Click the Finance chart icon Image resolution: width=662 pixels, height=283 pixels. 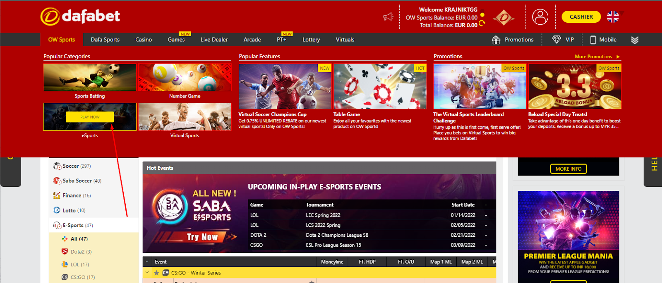click(57, 195)
